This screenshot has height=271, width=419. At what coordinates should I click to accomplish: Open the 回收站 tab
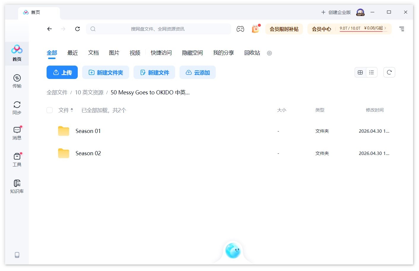(252, 53)
